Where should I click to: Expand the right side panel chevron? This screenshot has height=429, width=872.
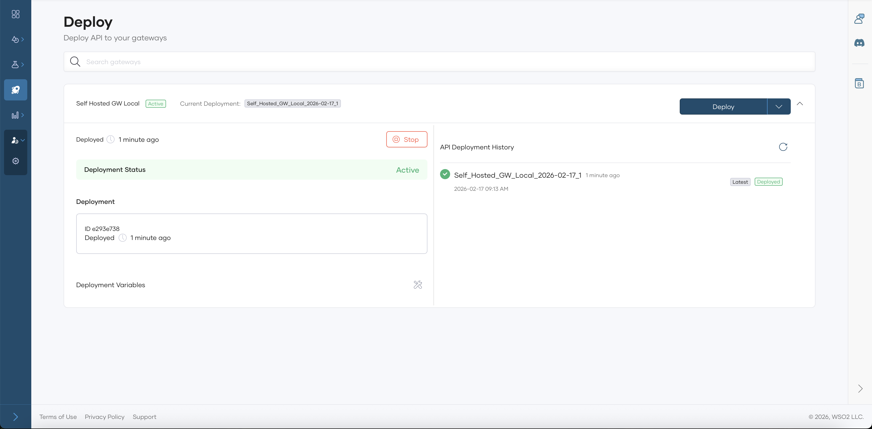(860, 388)
